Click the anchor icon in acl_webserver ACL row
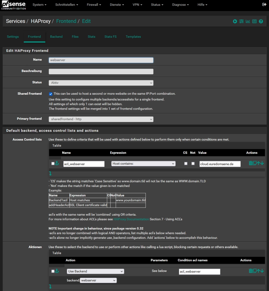The image size is (269, 291). pyautogui.click(x=57, y=163)
